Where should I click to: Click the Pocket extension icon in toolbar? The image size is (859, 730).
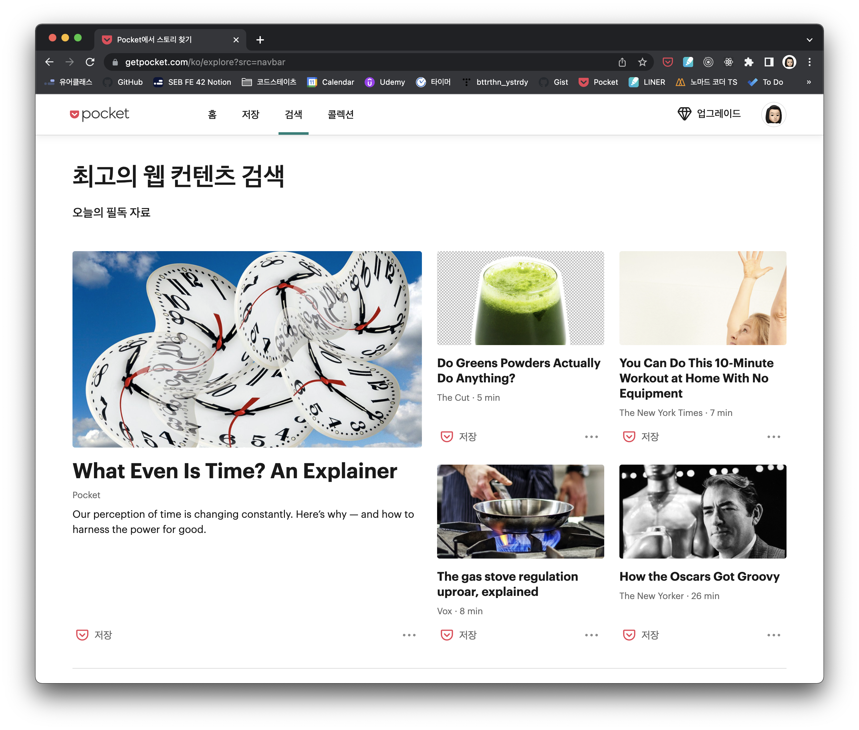pyautogui.click(x=667, y=62)
